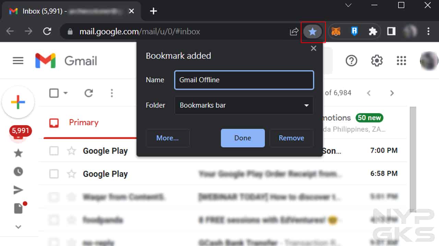Go to older messages page
Image resolution: width=439 pixels, height=246 pixels.
pos(392,93)
